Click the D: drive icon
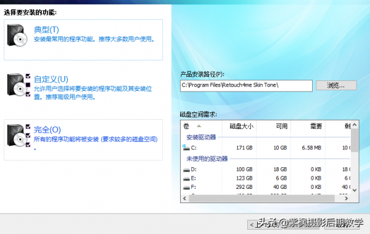The image size is (370, 234). tap(186, 170)
